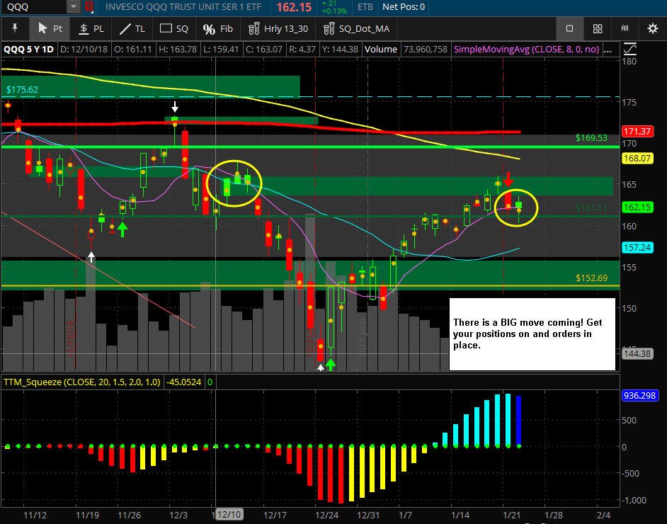667x524 pixels.
Task: Choose the TL trendline drawing tool
Action: (132, 28)
